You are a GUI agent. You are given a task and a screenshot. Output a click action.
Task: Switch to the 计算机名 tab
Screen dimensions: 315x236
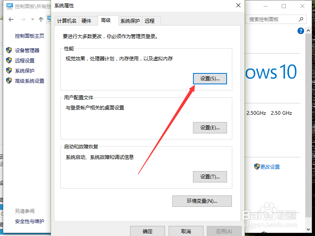(67, 21)
